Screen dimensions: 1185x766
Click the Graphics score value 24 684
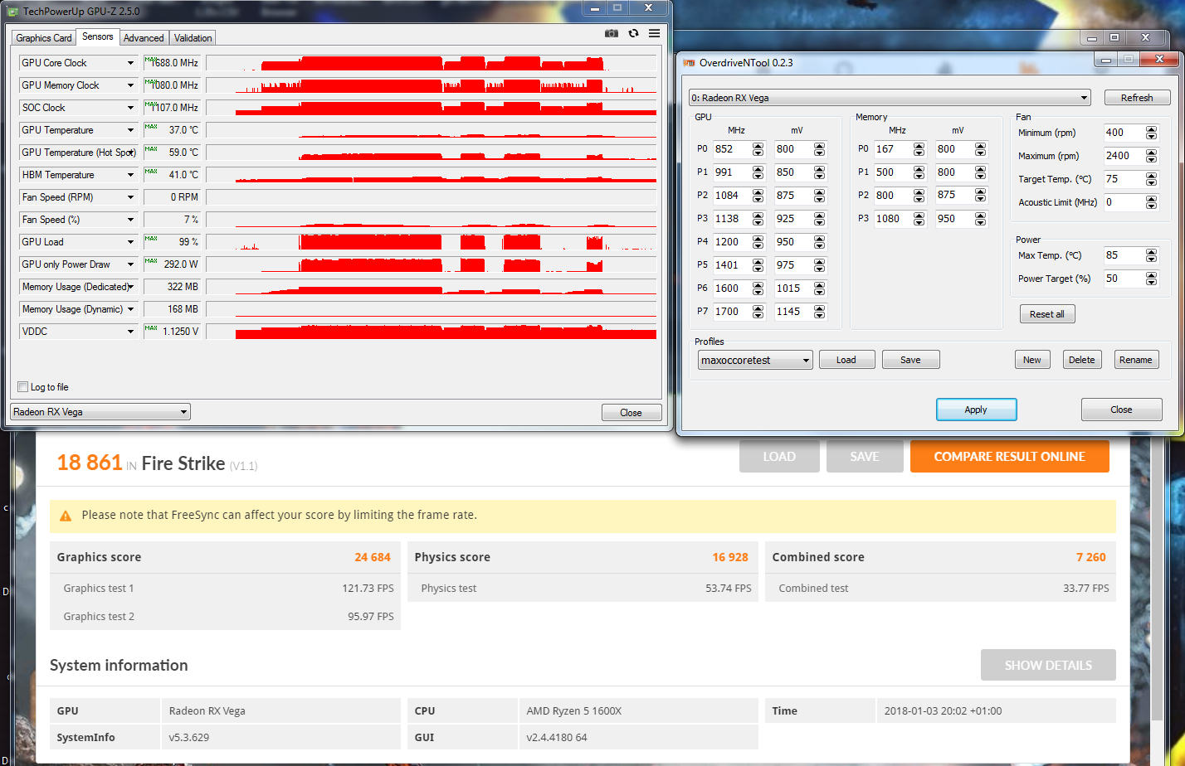pos(373,557)
